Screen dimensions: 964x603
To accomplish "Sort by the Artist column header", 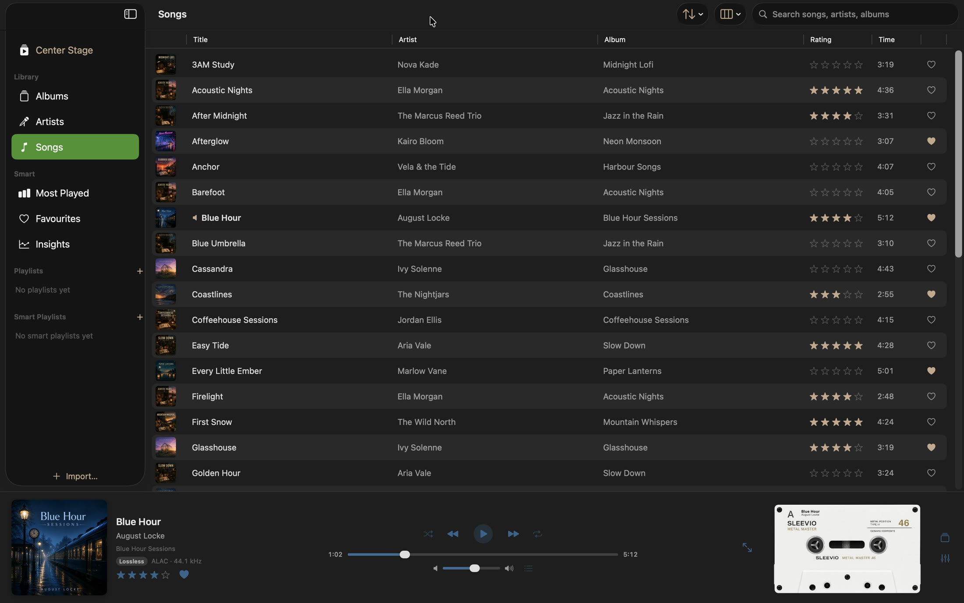I will [408, 39].
